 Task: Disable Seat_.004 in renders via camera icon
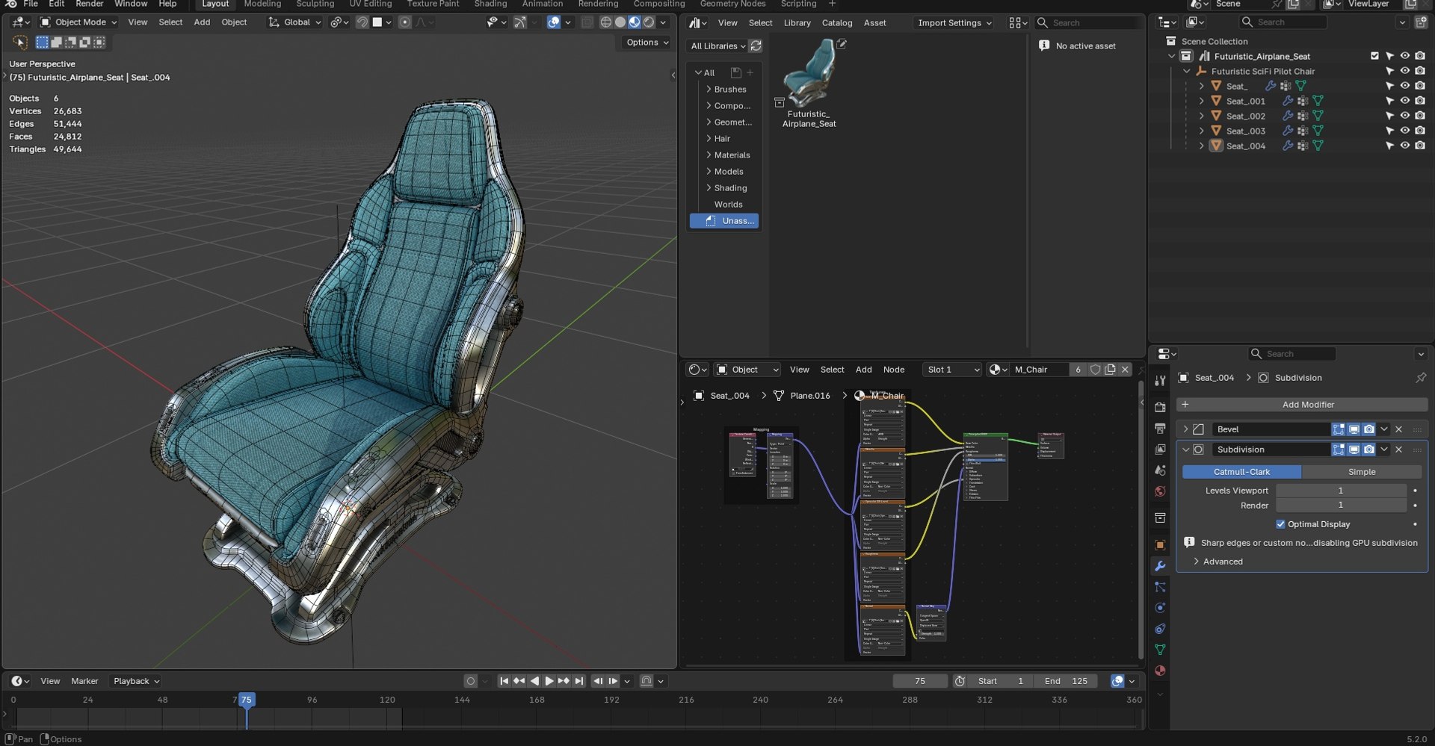[1419, 146]
